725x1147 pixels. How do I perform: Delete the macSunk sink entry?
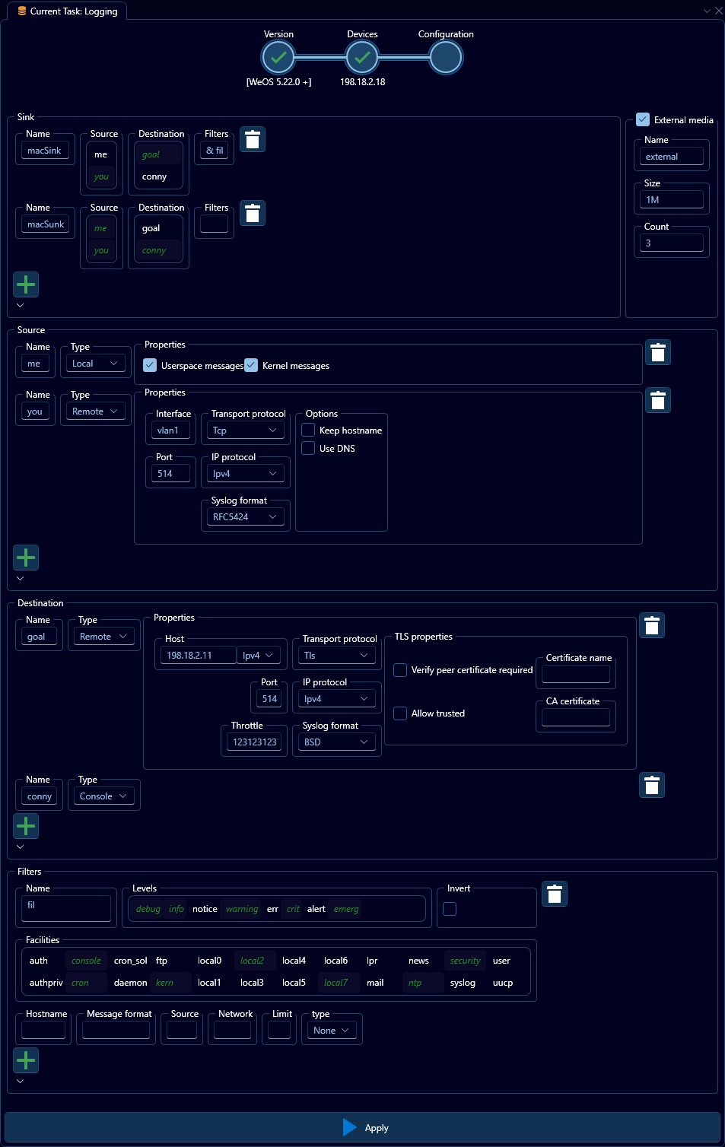coord(252,213)
